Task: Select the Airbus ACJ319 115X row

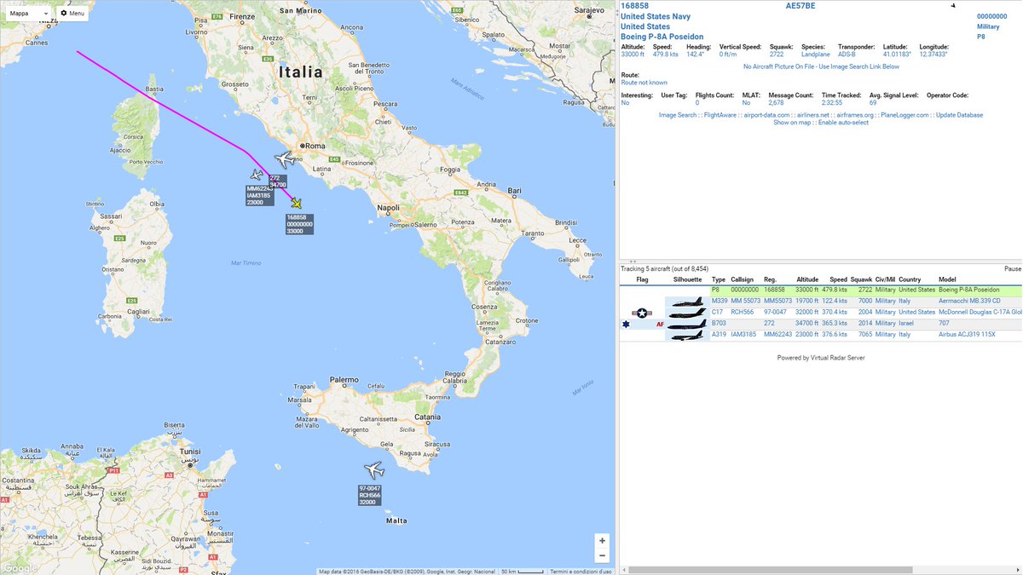Action: click(821, 336)
